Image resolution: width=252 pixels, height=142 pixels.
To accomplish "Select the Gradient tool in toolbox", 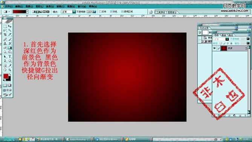I will tap(10, 48).
